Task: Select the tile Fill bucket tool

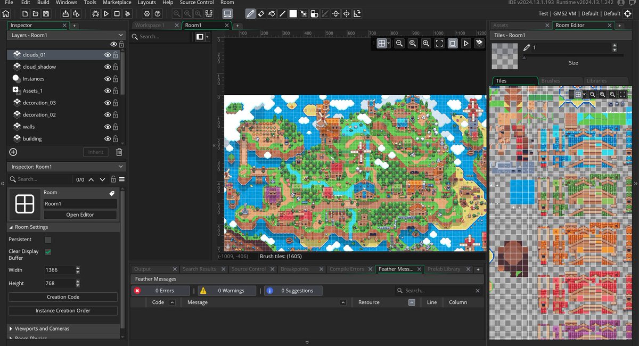Action: coord(272,13)
